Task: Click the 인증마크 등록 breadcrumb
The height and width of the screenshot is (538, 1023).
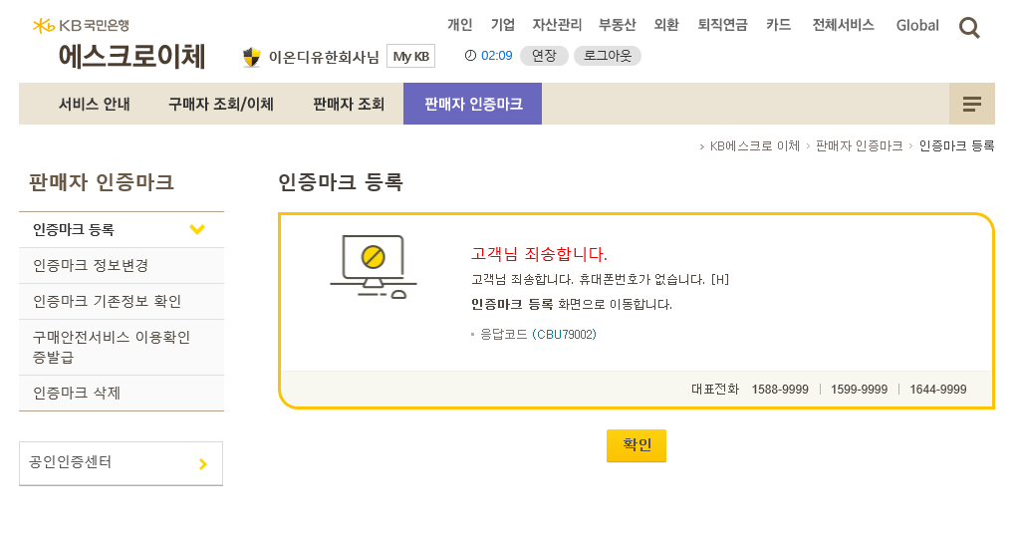Action: click(956, 146)
